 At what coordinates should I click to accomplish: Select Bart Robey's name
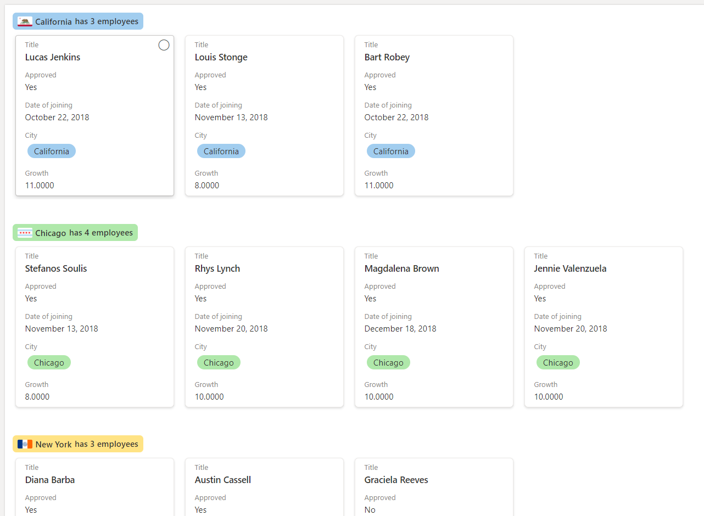point(387,57)
